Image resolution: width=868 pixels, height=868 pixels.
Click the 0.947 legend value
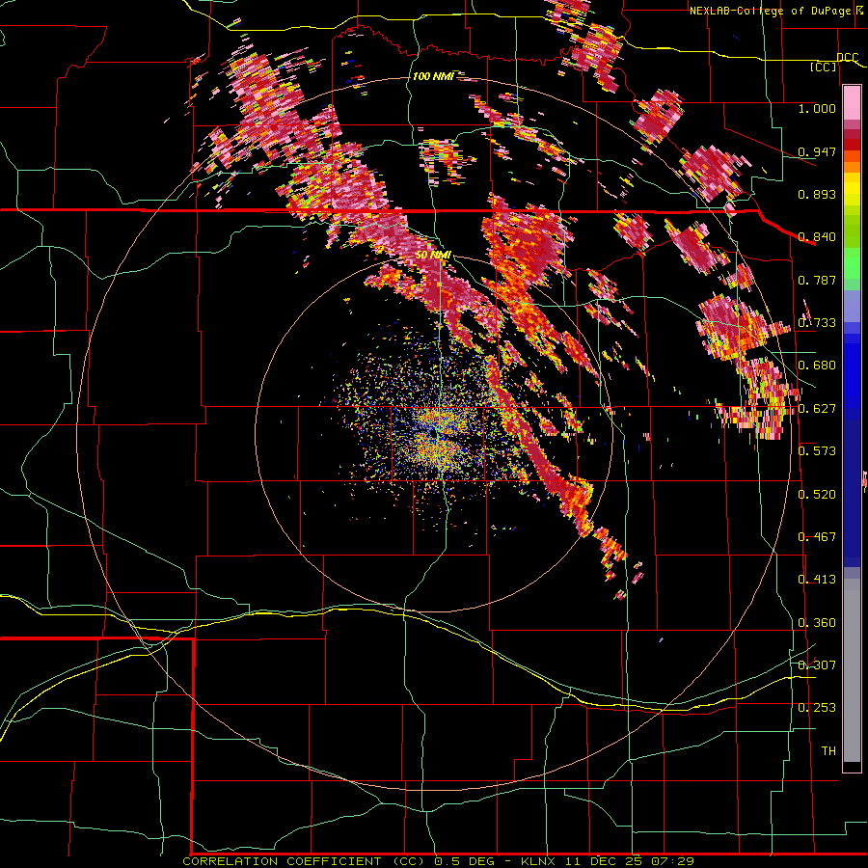click(817, 151)
